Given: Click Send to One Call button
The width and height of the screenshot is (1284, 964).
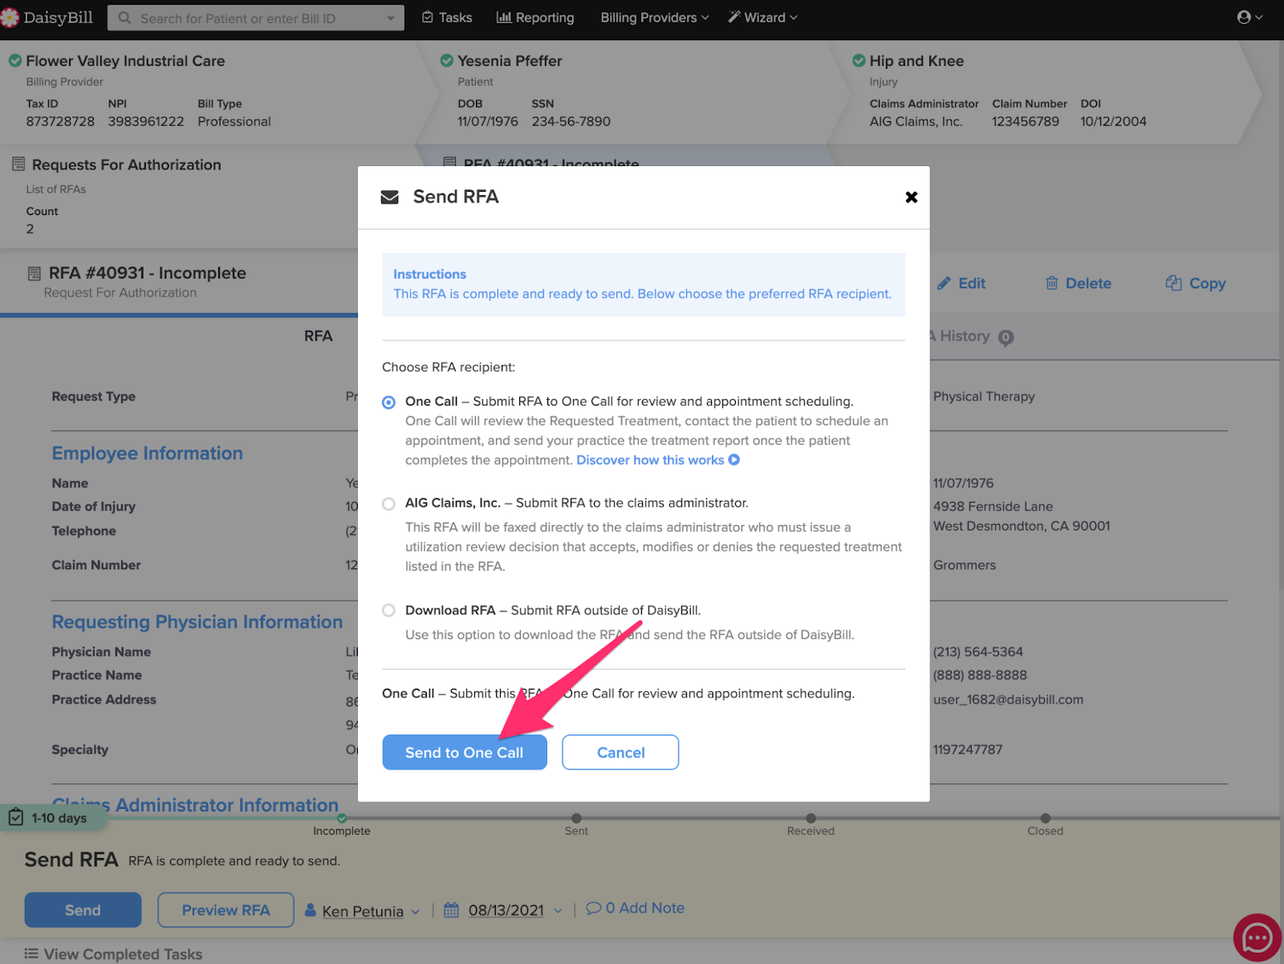Looking at the screenshot, I should pos(465,752).
